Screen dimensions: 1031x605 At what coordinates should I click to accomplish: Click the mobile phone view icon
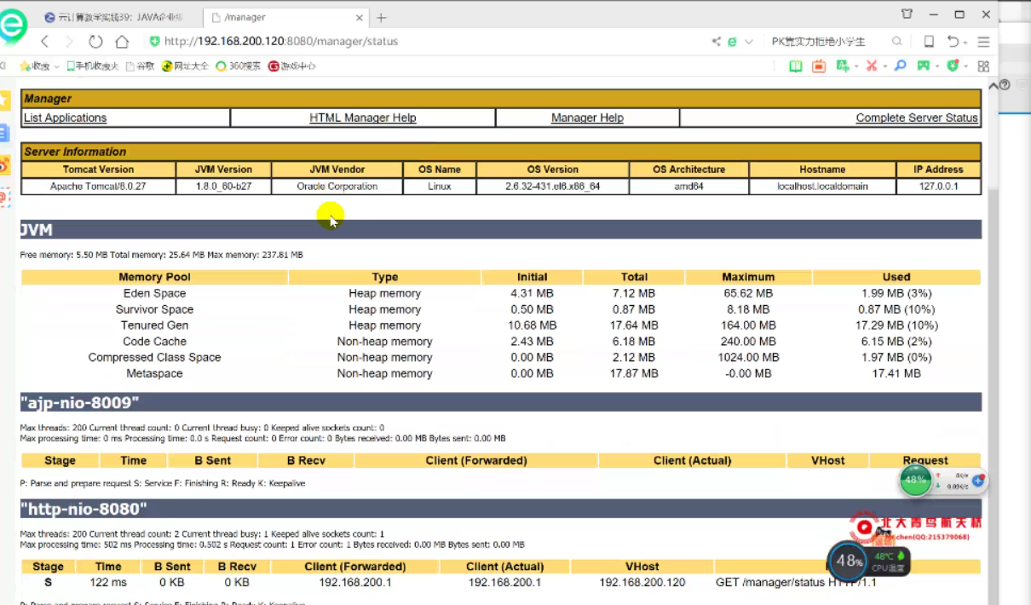(x=930, y=42)
